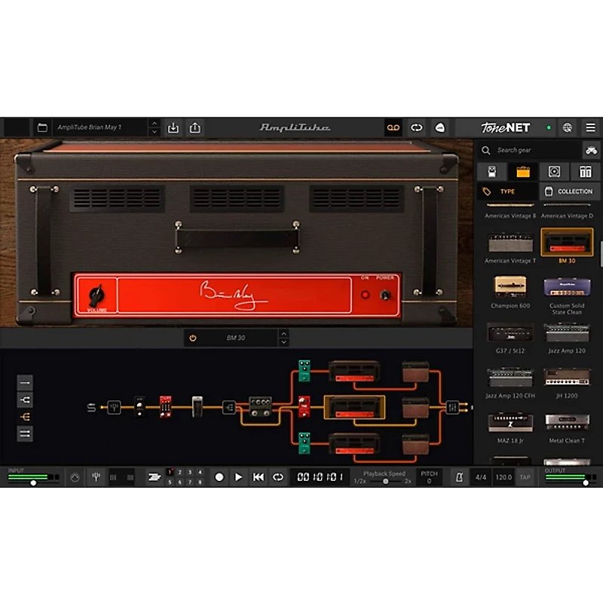Click the Record button
The width and height of the screenshot is (603, 603).
tap(219, 477)
